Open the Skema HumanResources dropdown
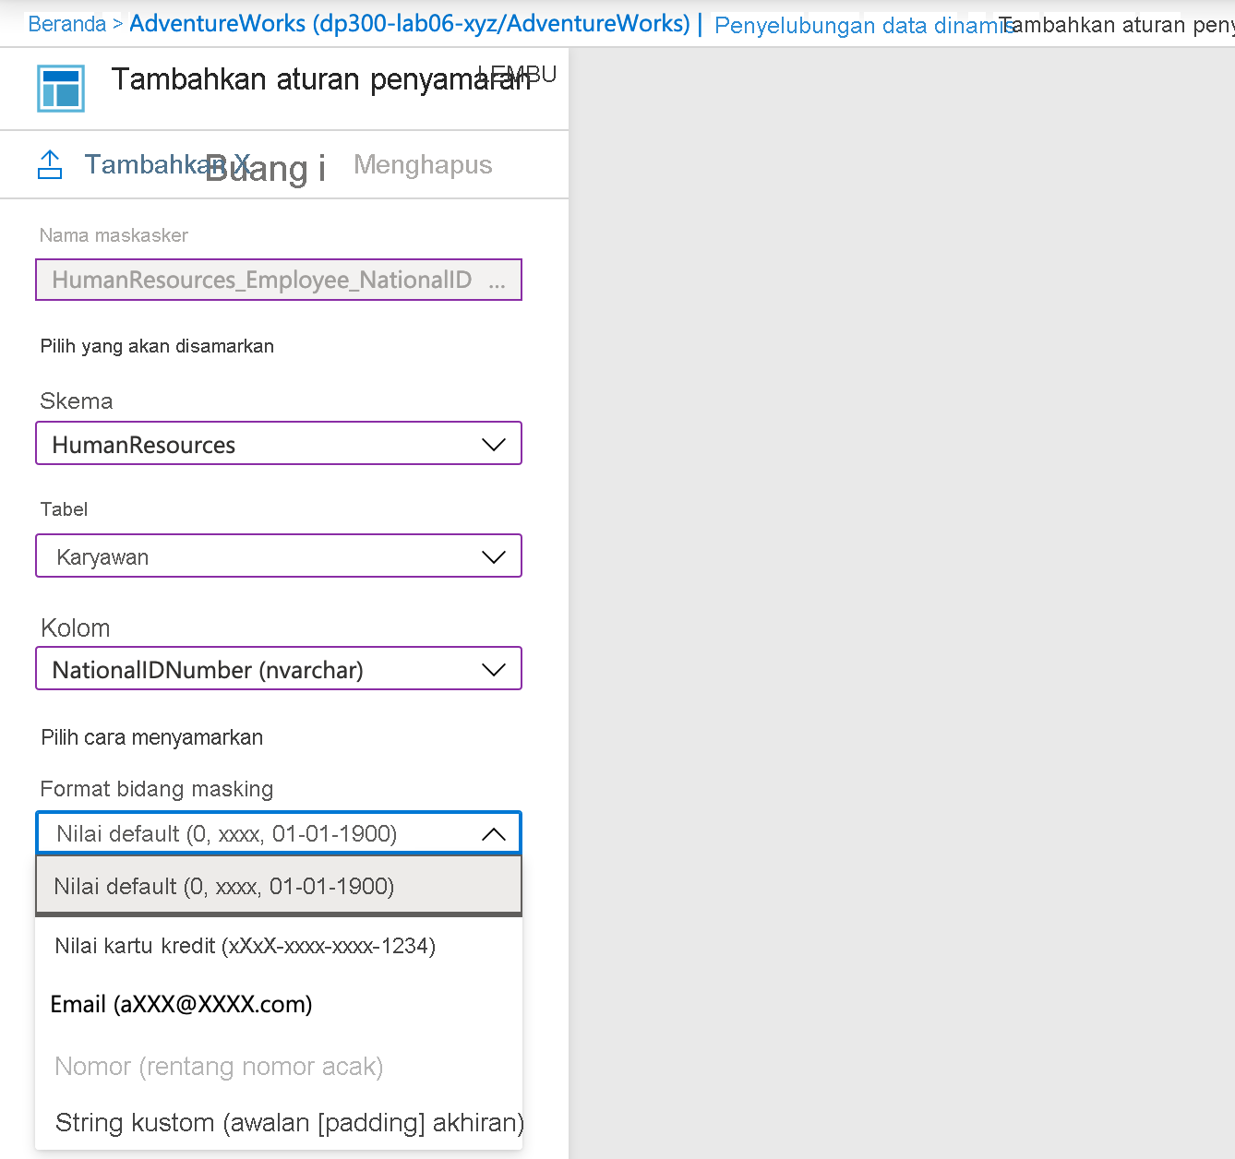The height and width of the screenshot is (1159, 1235). click(279, 444)
